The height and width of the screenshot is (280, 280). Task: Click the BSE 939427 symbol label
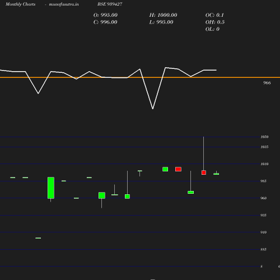click(x=110, y=4)
